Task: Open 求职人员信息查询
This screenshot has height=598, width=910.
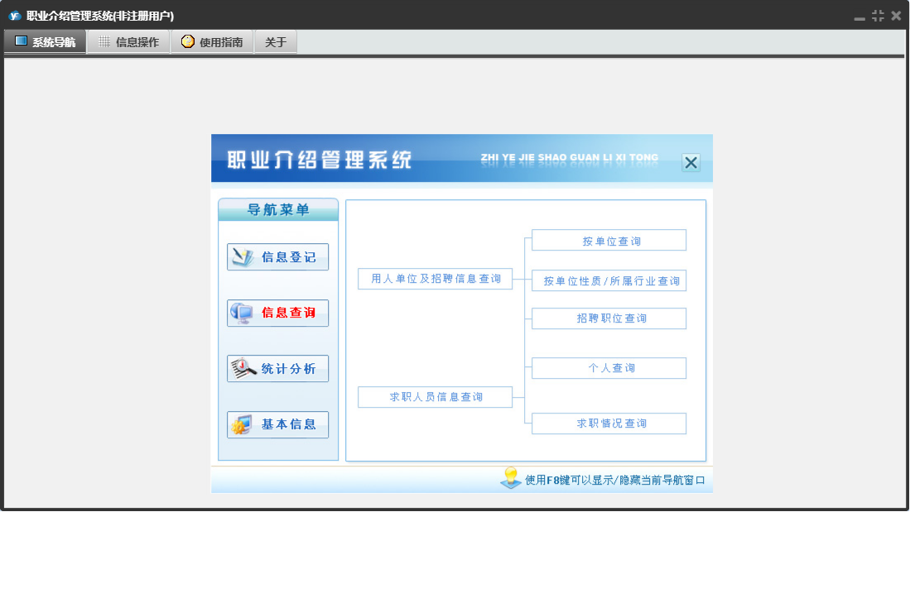Action: [436, 397]
